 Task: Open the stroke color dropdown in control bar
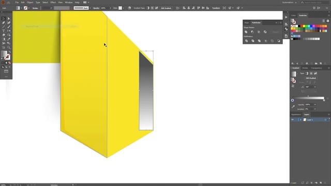pyautogui.click(x=29, y=8)
